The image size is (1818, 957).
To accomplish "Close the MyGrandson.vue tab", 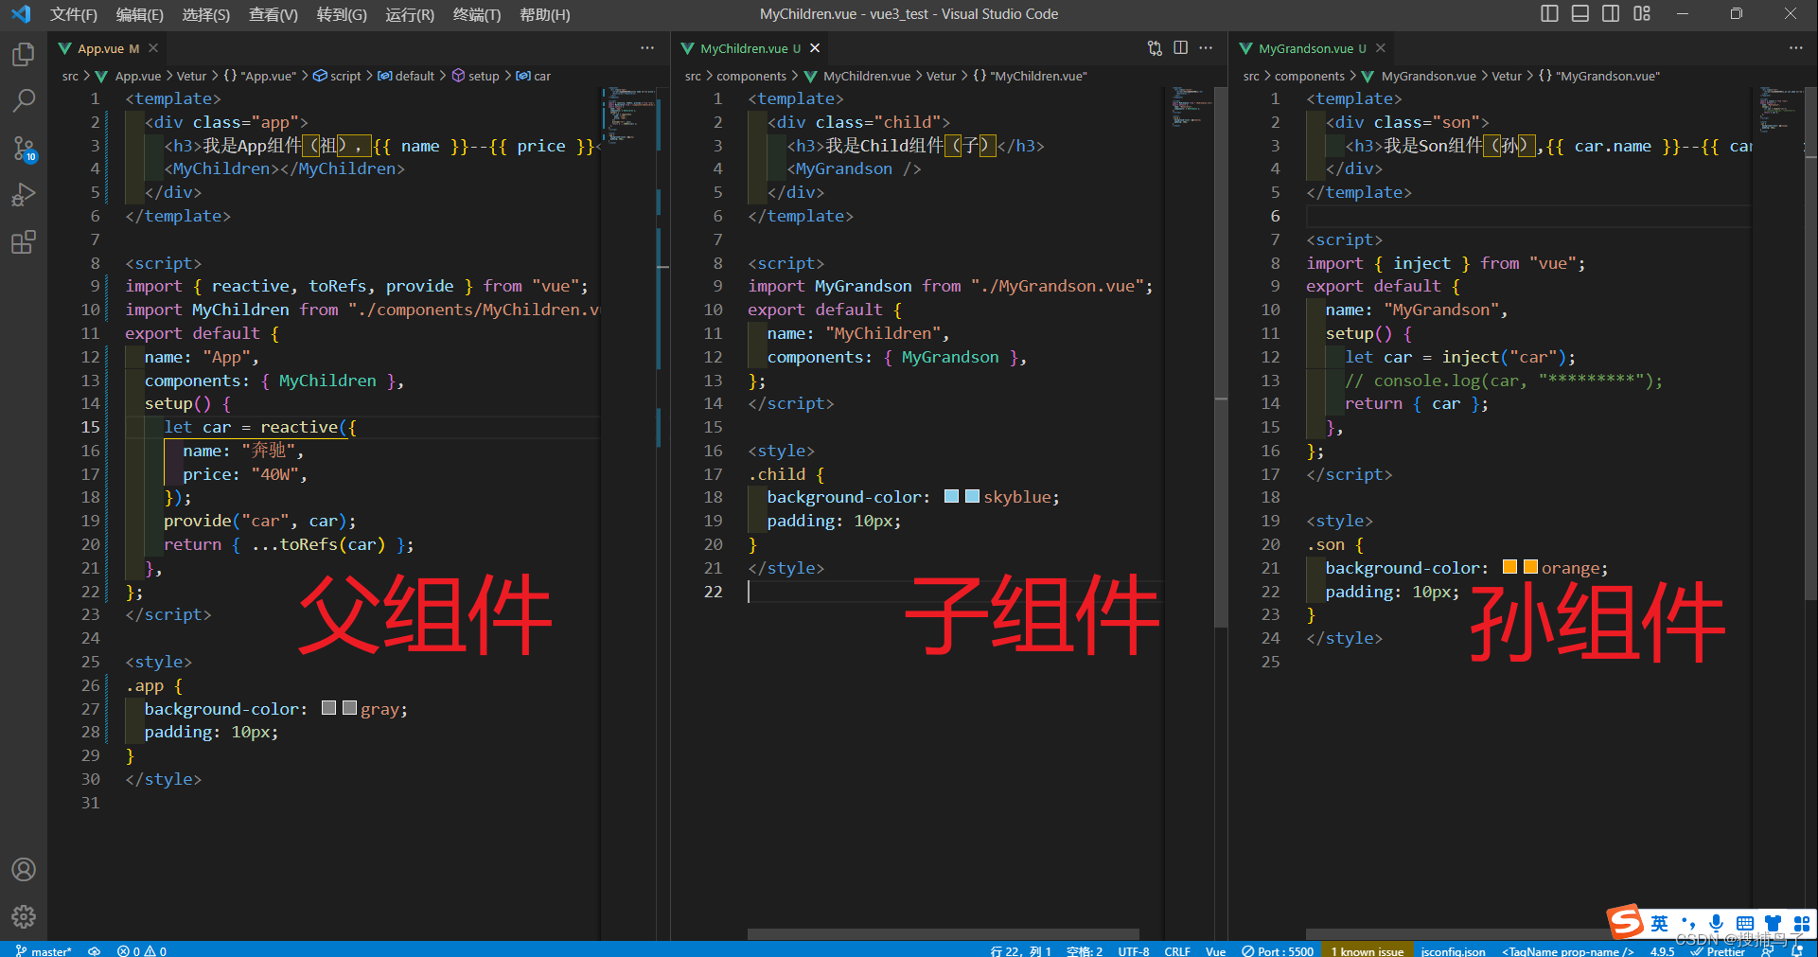I will 1381,48.
